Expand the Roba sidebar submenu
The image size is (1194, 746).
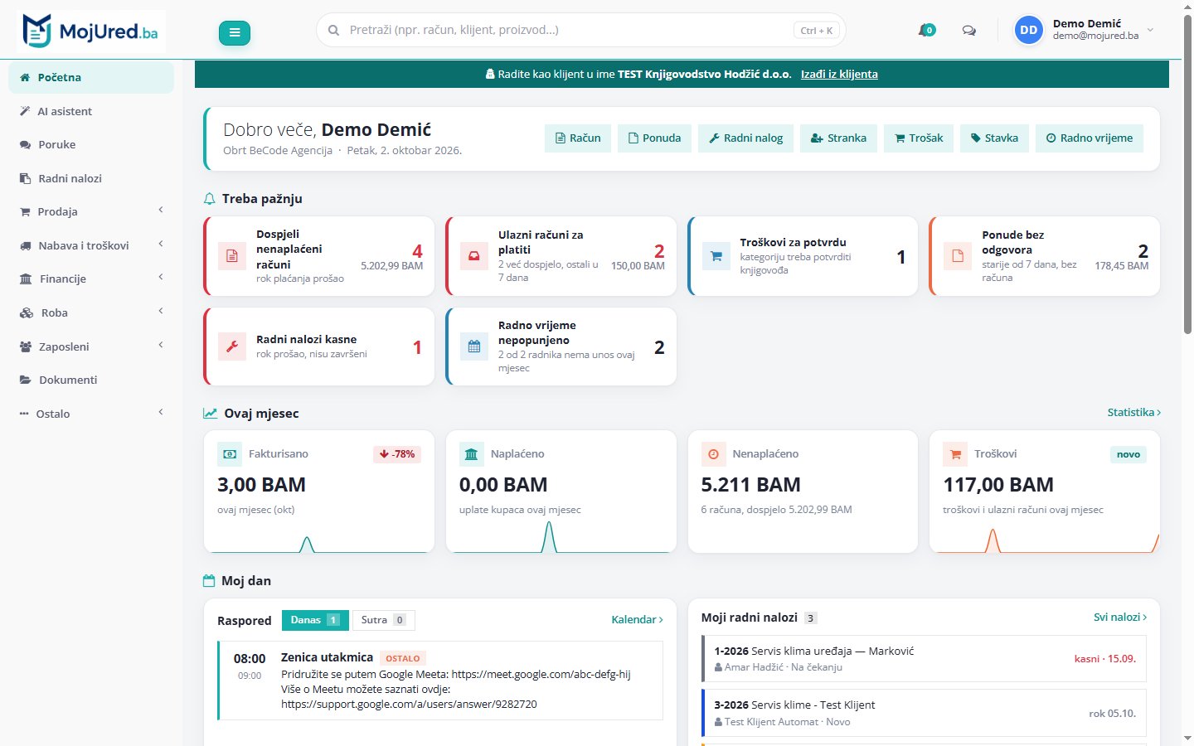[91, 312]
